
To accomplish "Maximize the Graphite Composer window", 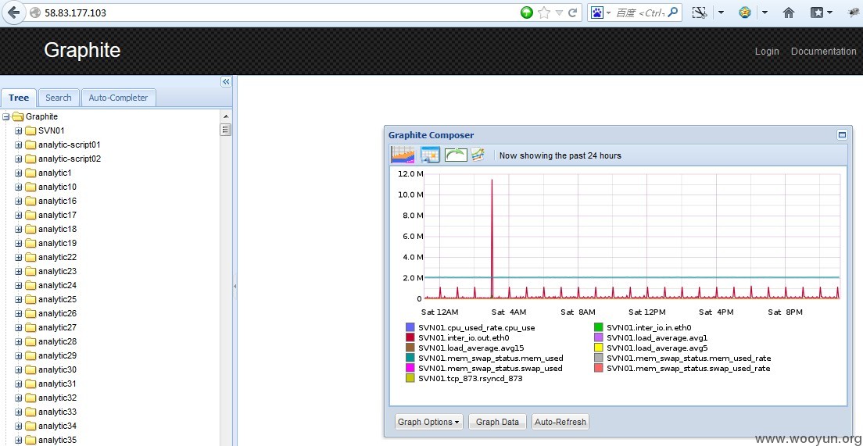I will tap(842, 134).
